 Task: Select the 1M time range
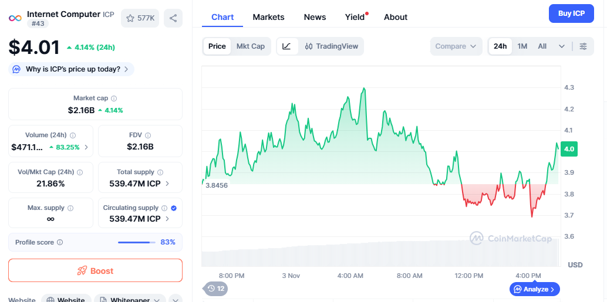522,46
